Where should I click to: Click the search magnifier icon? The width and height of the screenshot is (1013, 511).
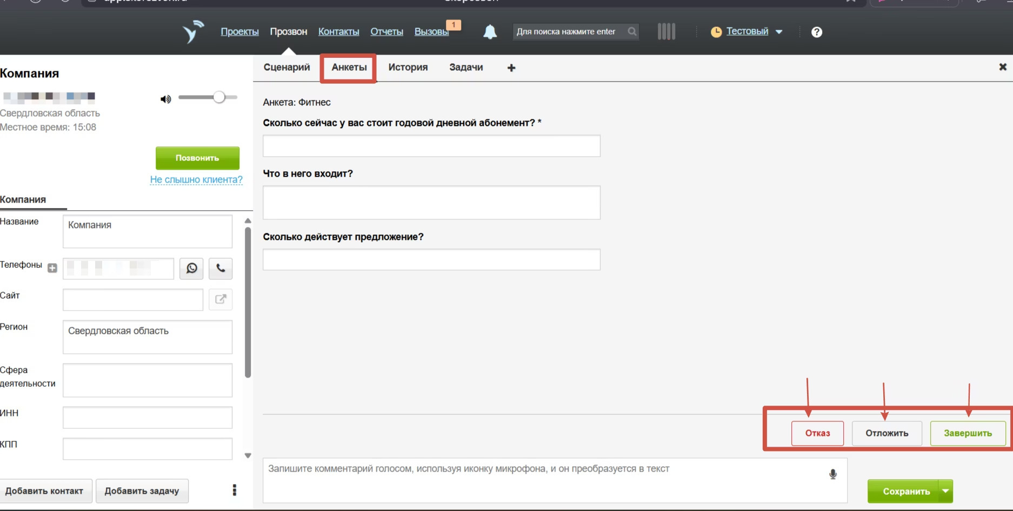click(x=632, y=31)
